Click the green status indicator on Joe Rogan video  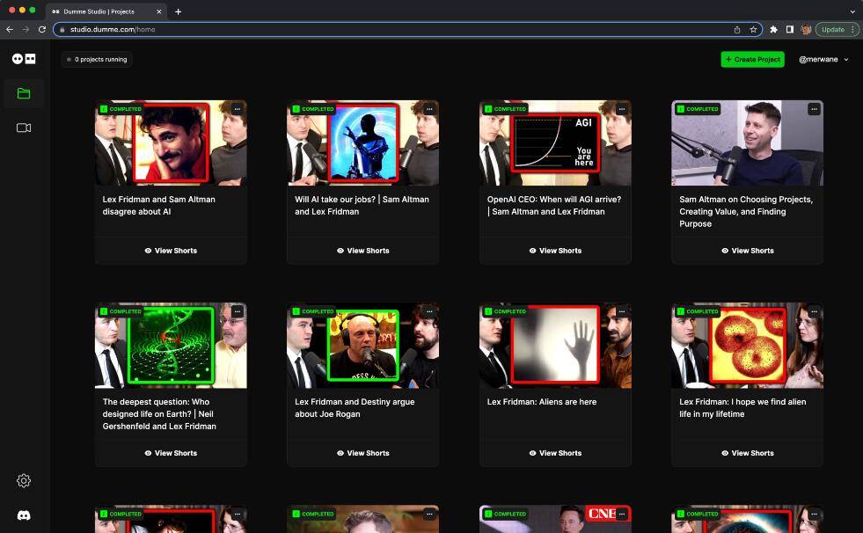pos(295,311)
